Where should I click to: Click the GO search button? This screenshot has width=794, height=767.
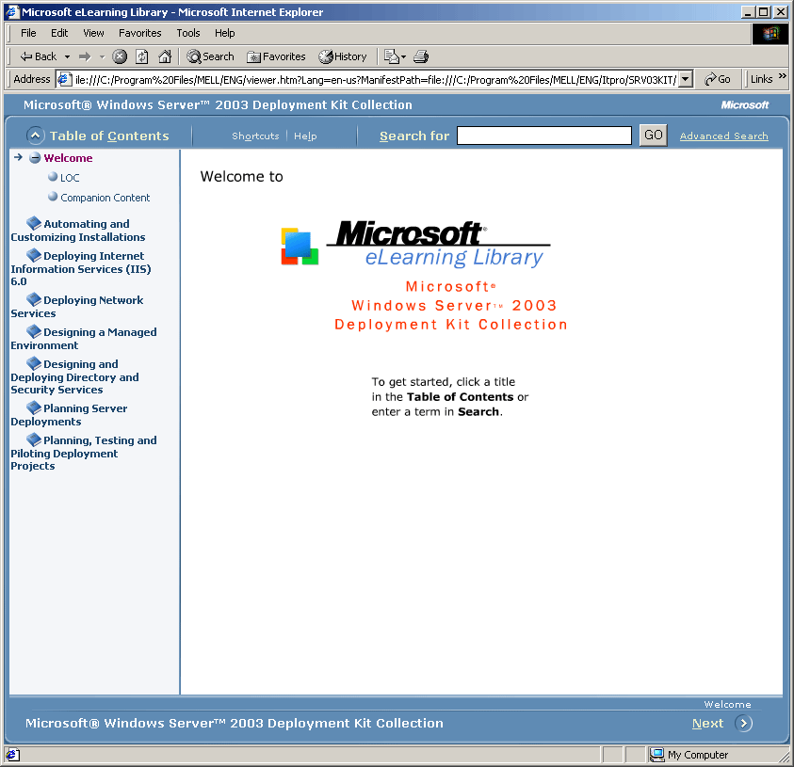point(654,136)
